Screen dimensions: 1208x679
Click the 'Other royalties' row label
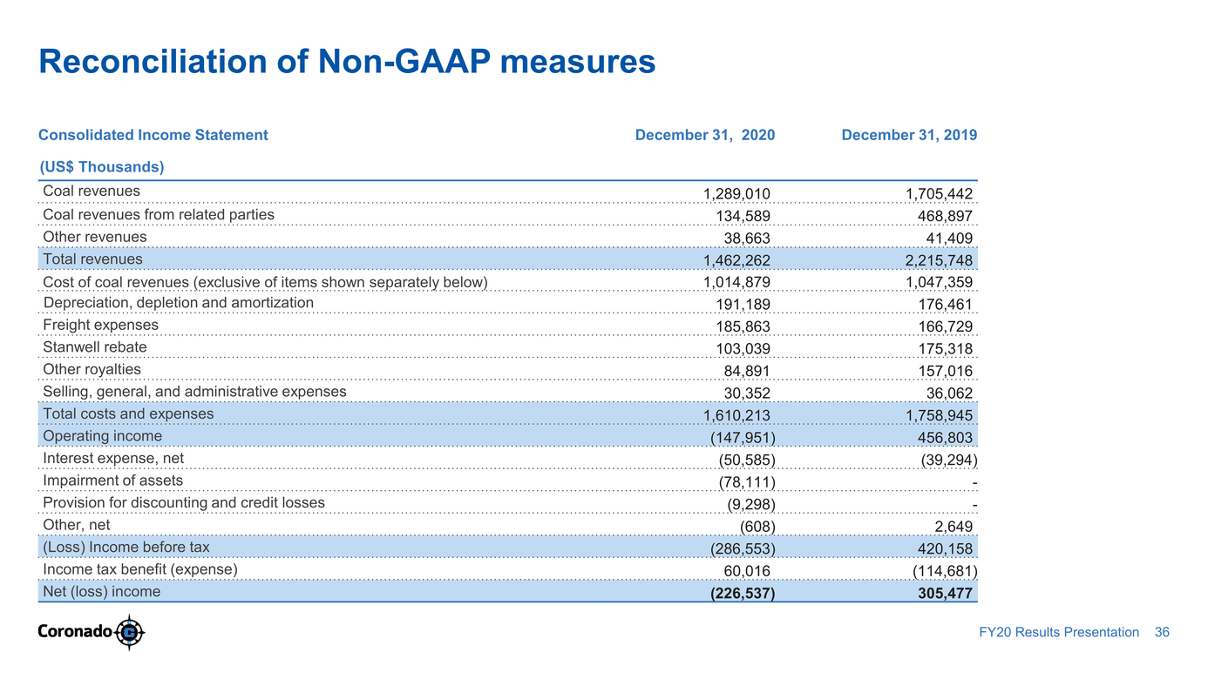click(x=92, y=369)
